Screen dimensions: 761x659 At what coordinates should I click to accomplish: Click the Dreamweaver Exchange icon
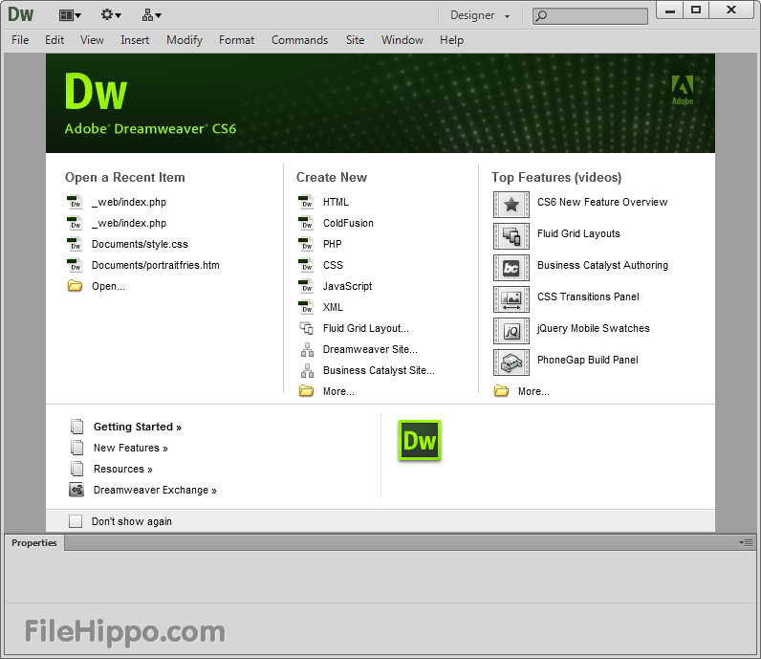pyautogui.click(x=76, y=490)
